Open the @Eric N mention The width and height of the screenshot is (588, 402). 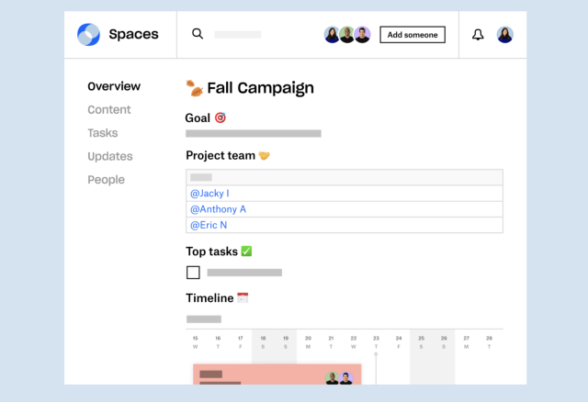(x=209, y=225)
